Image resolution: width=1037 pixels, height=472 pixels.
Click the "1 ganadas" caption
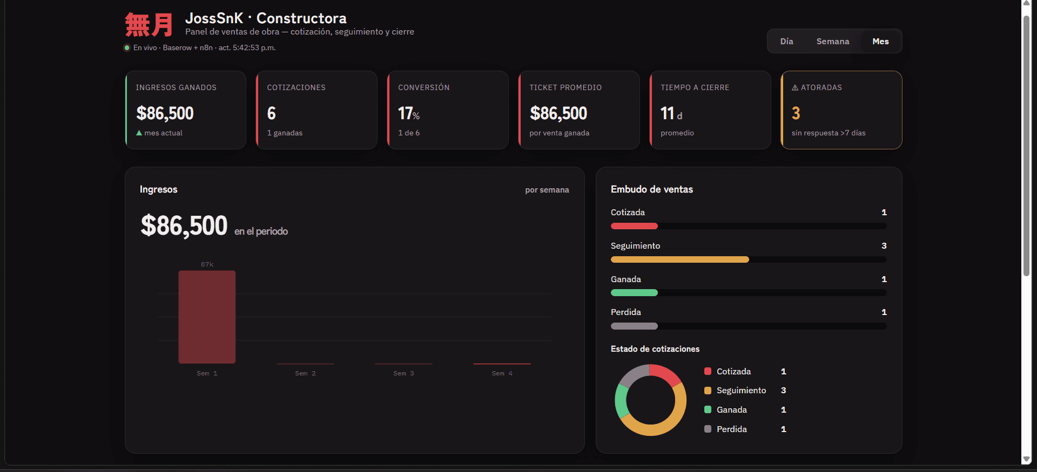coord(285,133)
